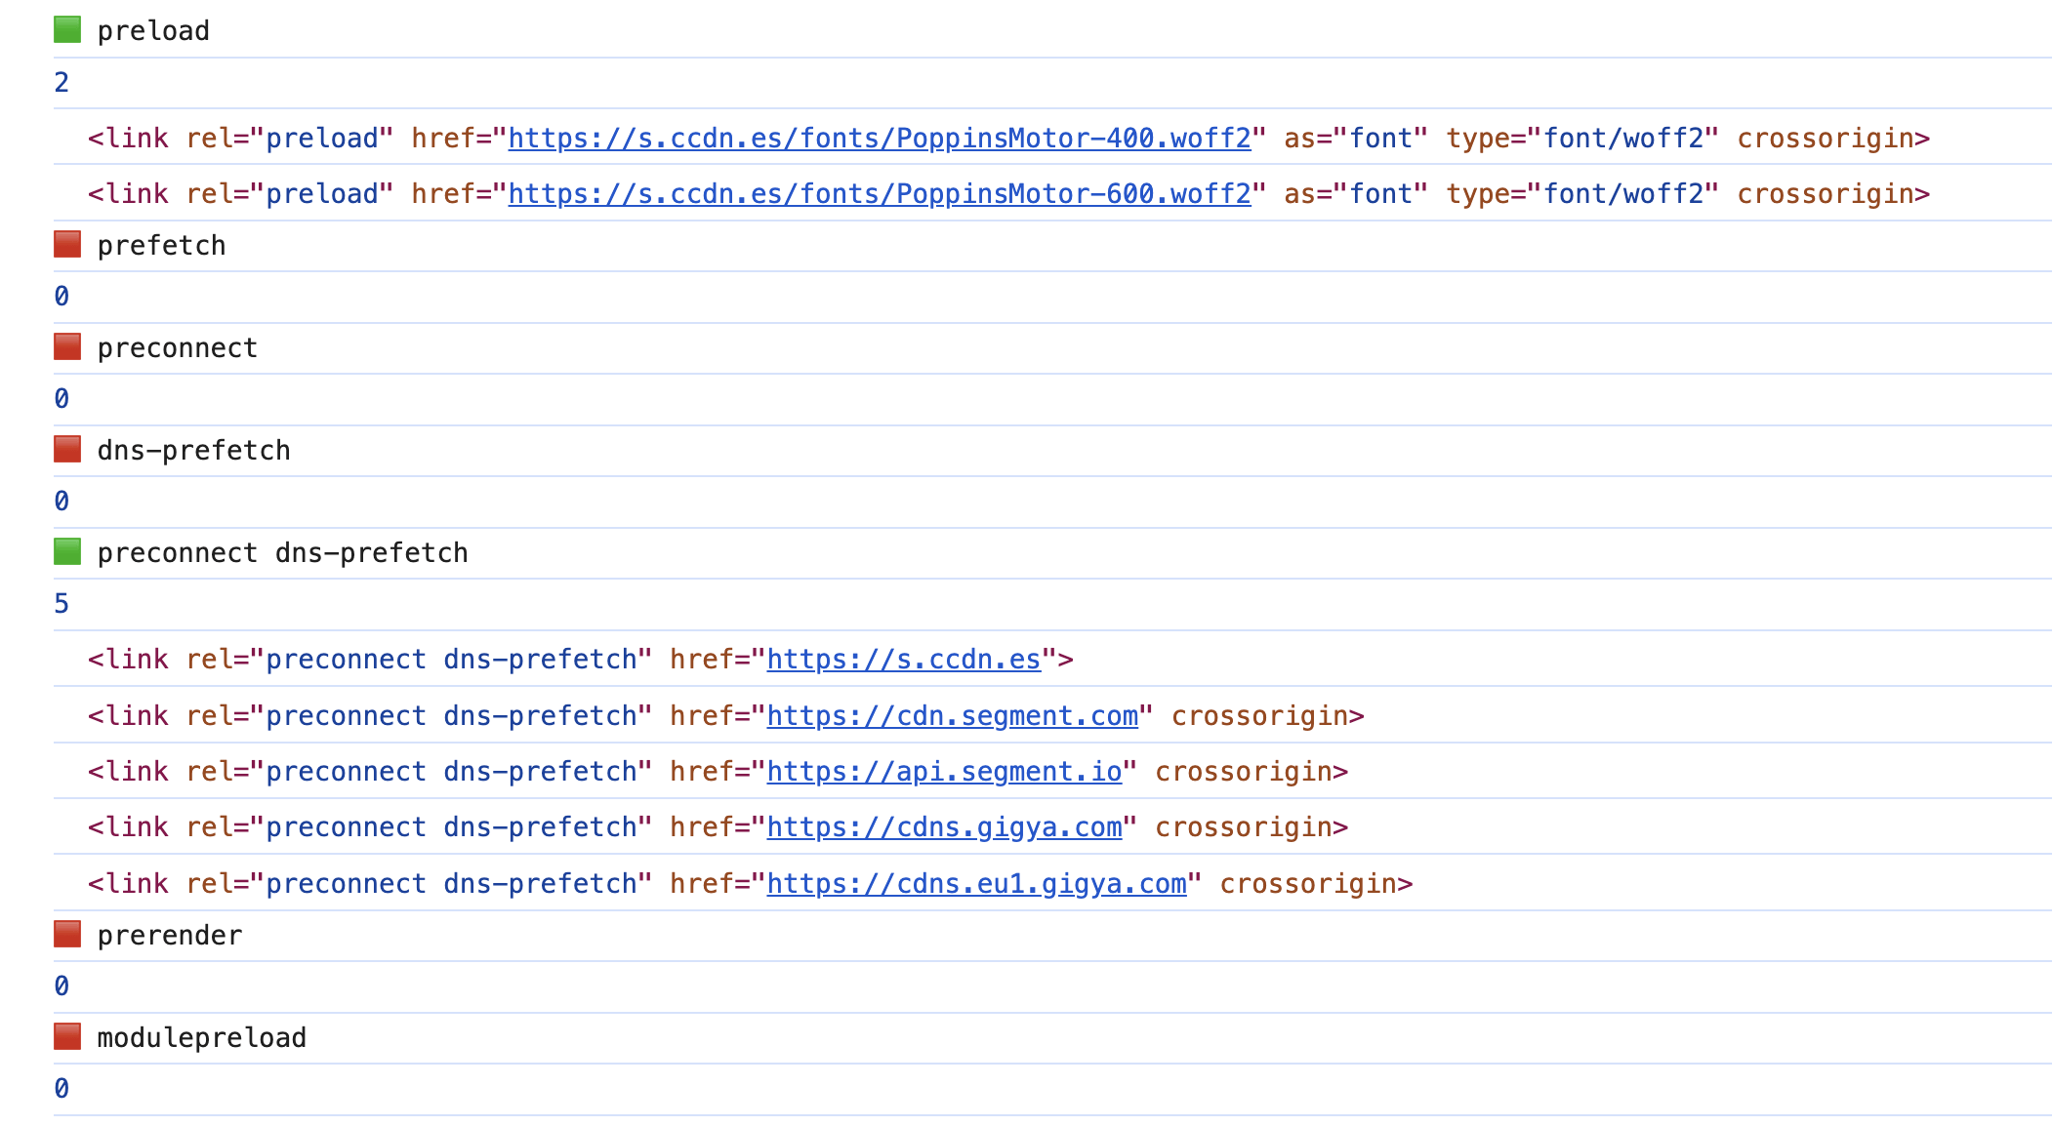Click the prefetch count value 0
Image resolution: width=2052 pixels, height=1126 pixels.
62,297
